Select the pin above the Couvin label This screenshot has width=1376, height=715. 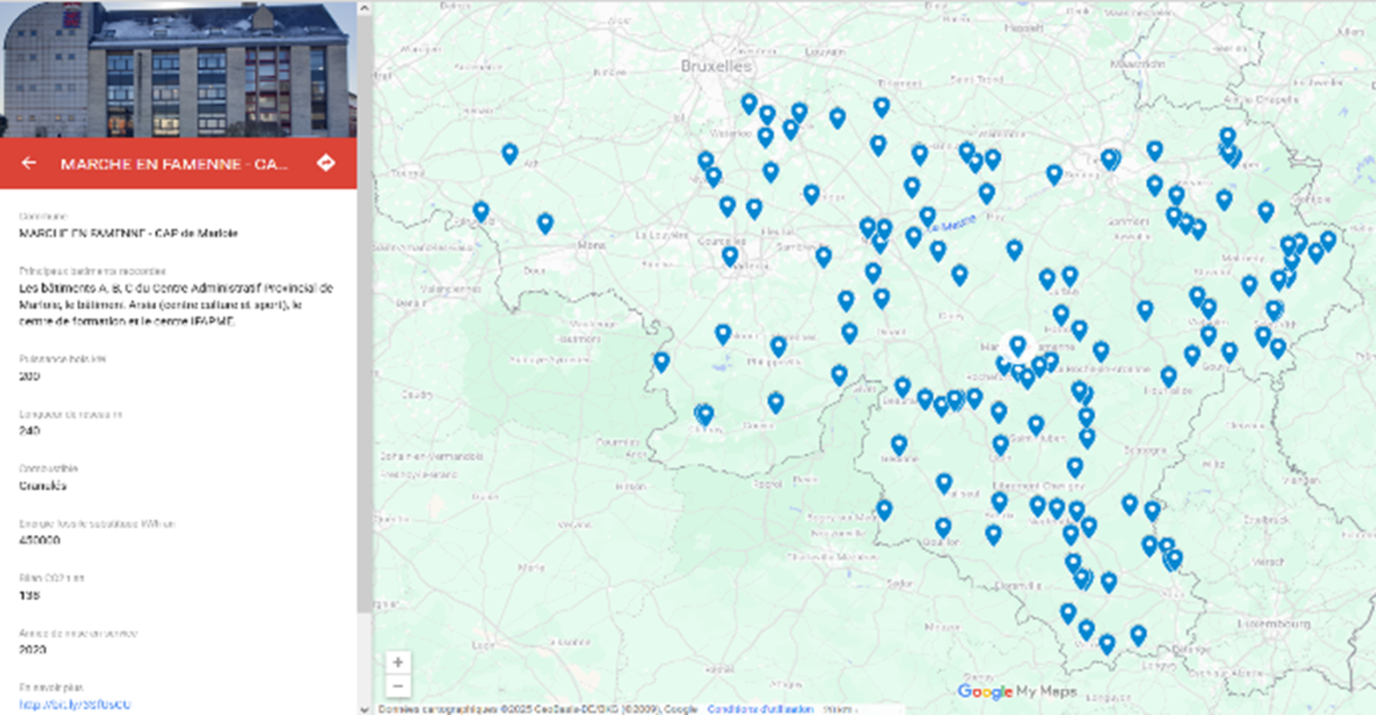[x=775, y=403]
